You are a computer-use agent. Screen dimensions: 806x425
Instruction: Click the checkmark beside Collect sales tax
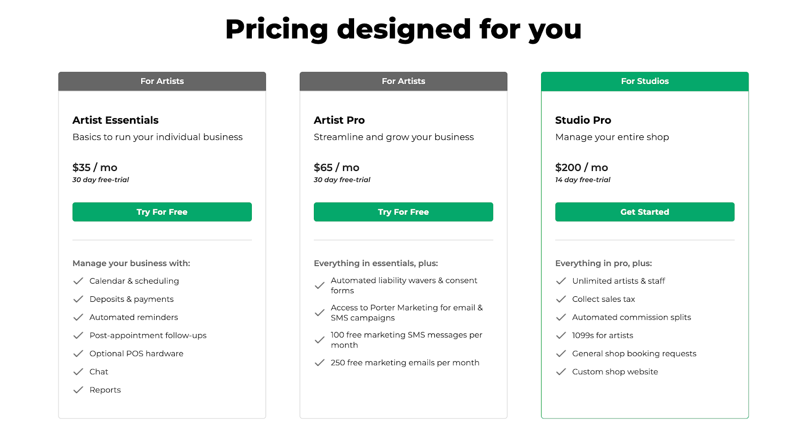point(561,299)
